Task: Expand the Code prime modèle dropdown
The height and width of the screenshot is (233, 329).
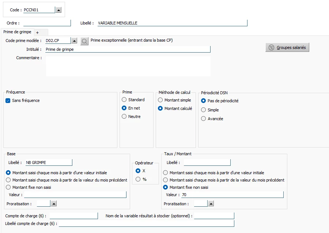Action: (x=75, y=41)
